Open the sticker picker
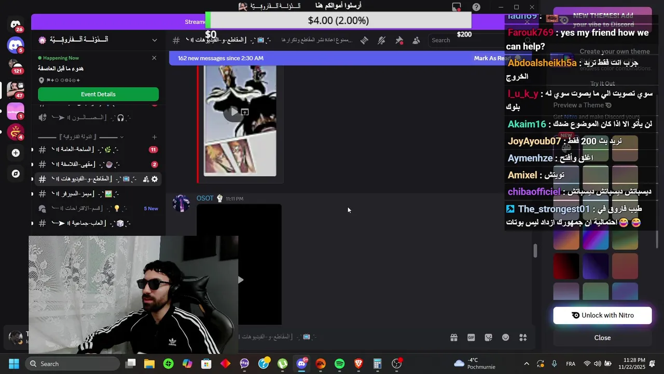This screenshot has height=374, width=664. tap(488, 337)
